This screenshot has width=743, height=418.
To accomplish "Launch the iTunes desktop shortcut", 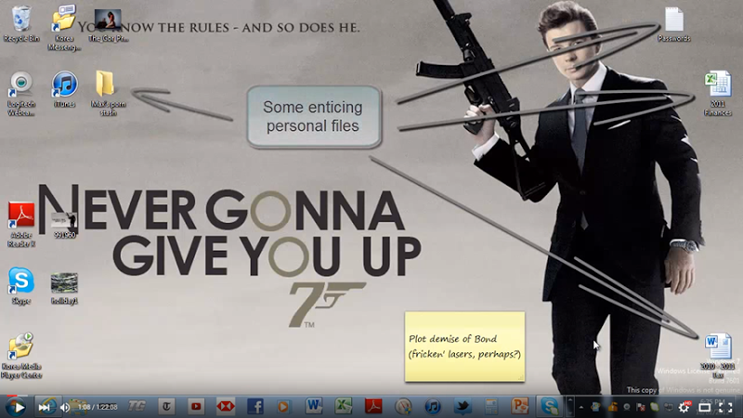I will [64, 88].
